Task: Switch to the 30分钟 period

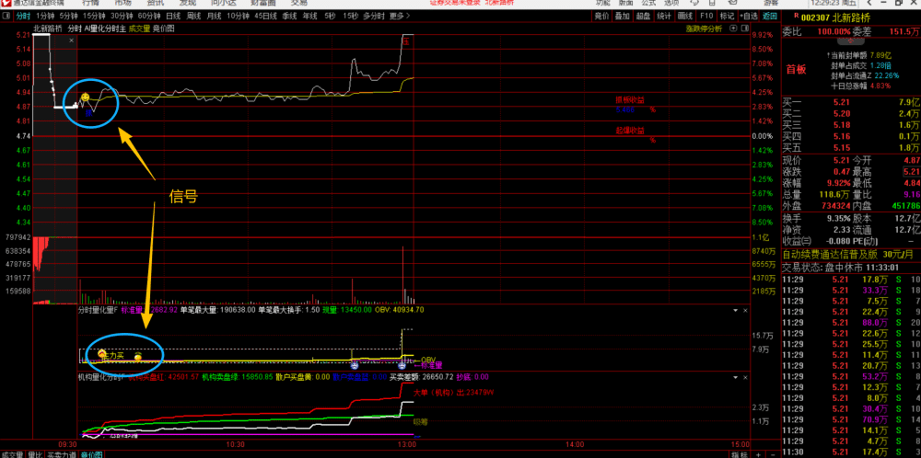Action: [122, 16]
